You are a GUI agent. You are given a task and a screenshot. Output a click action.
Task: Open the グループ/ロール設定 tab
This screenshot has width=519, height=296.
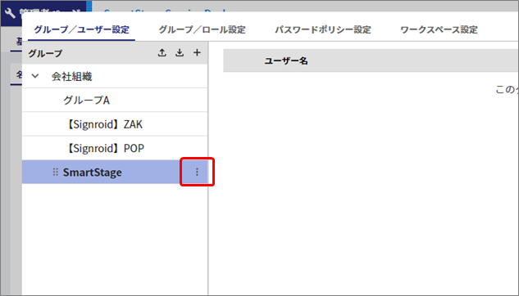[202, 29]
